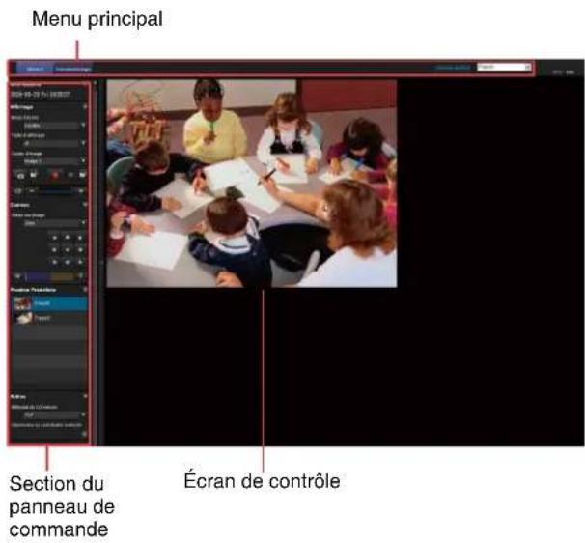Click the last icon in the record button row

pyautogui.click(x=82, y=175)
